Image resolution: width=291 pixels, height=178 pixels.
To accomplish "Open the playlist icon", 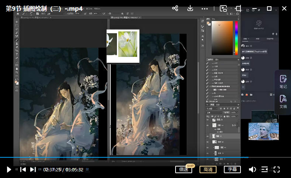I will 264,170.
